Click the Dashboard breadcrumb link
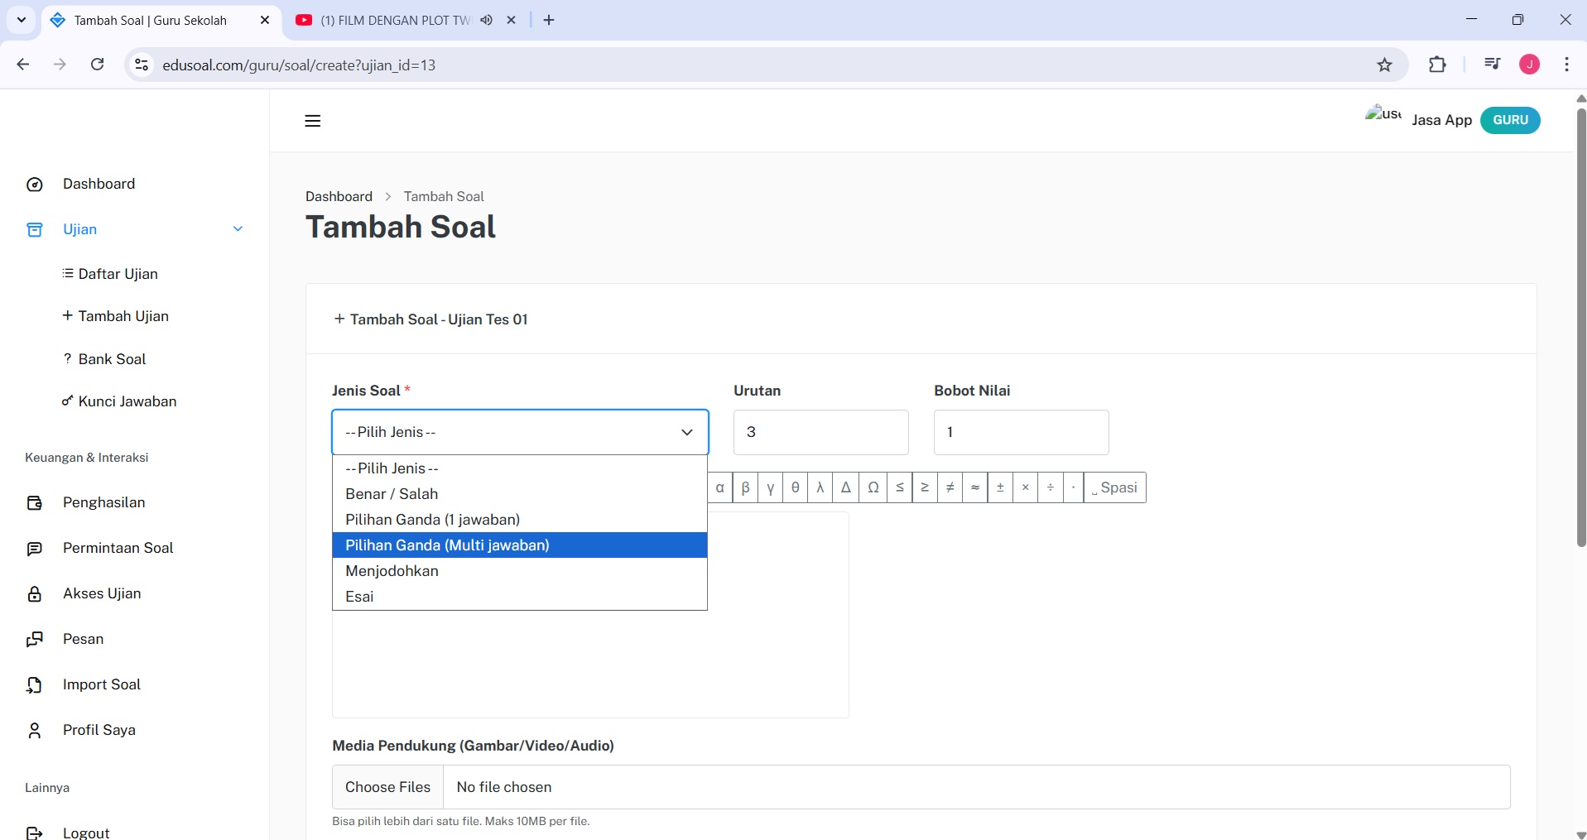1587x840 pixels. point(339,196)
